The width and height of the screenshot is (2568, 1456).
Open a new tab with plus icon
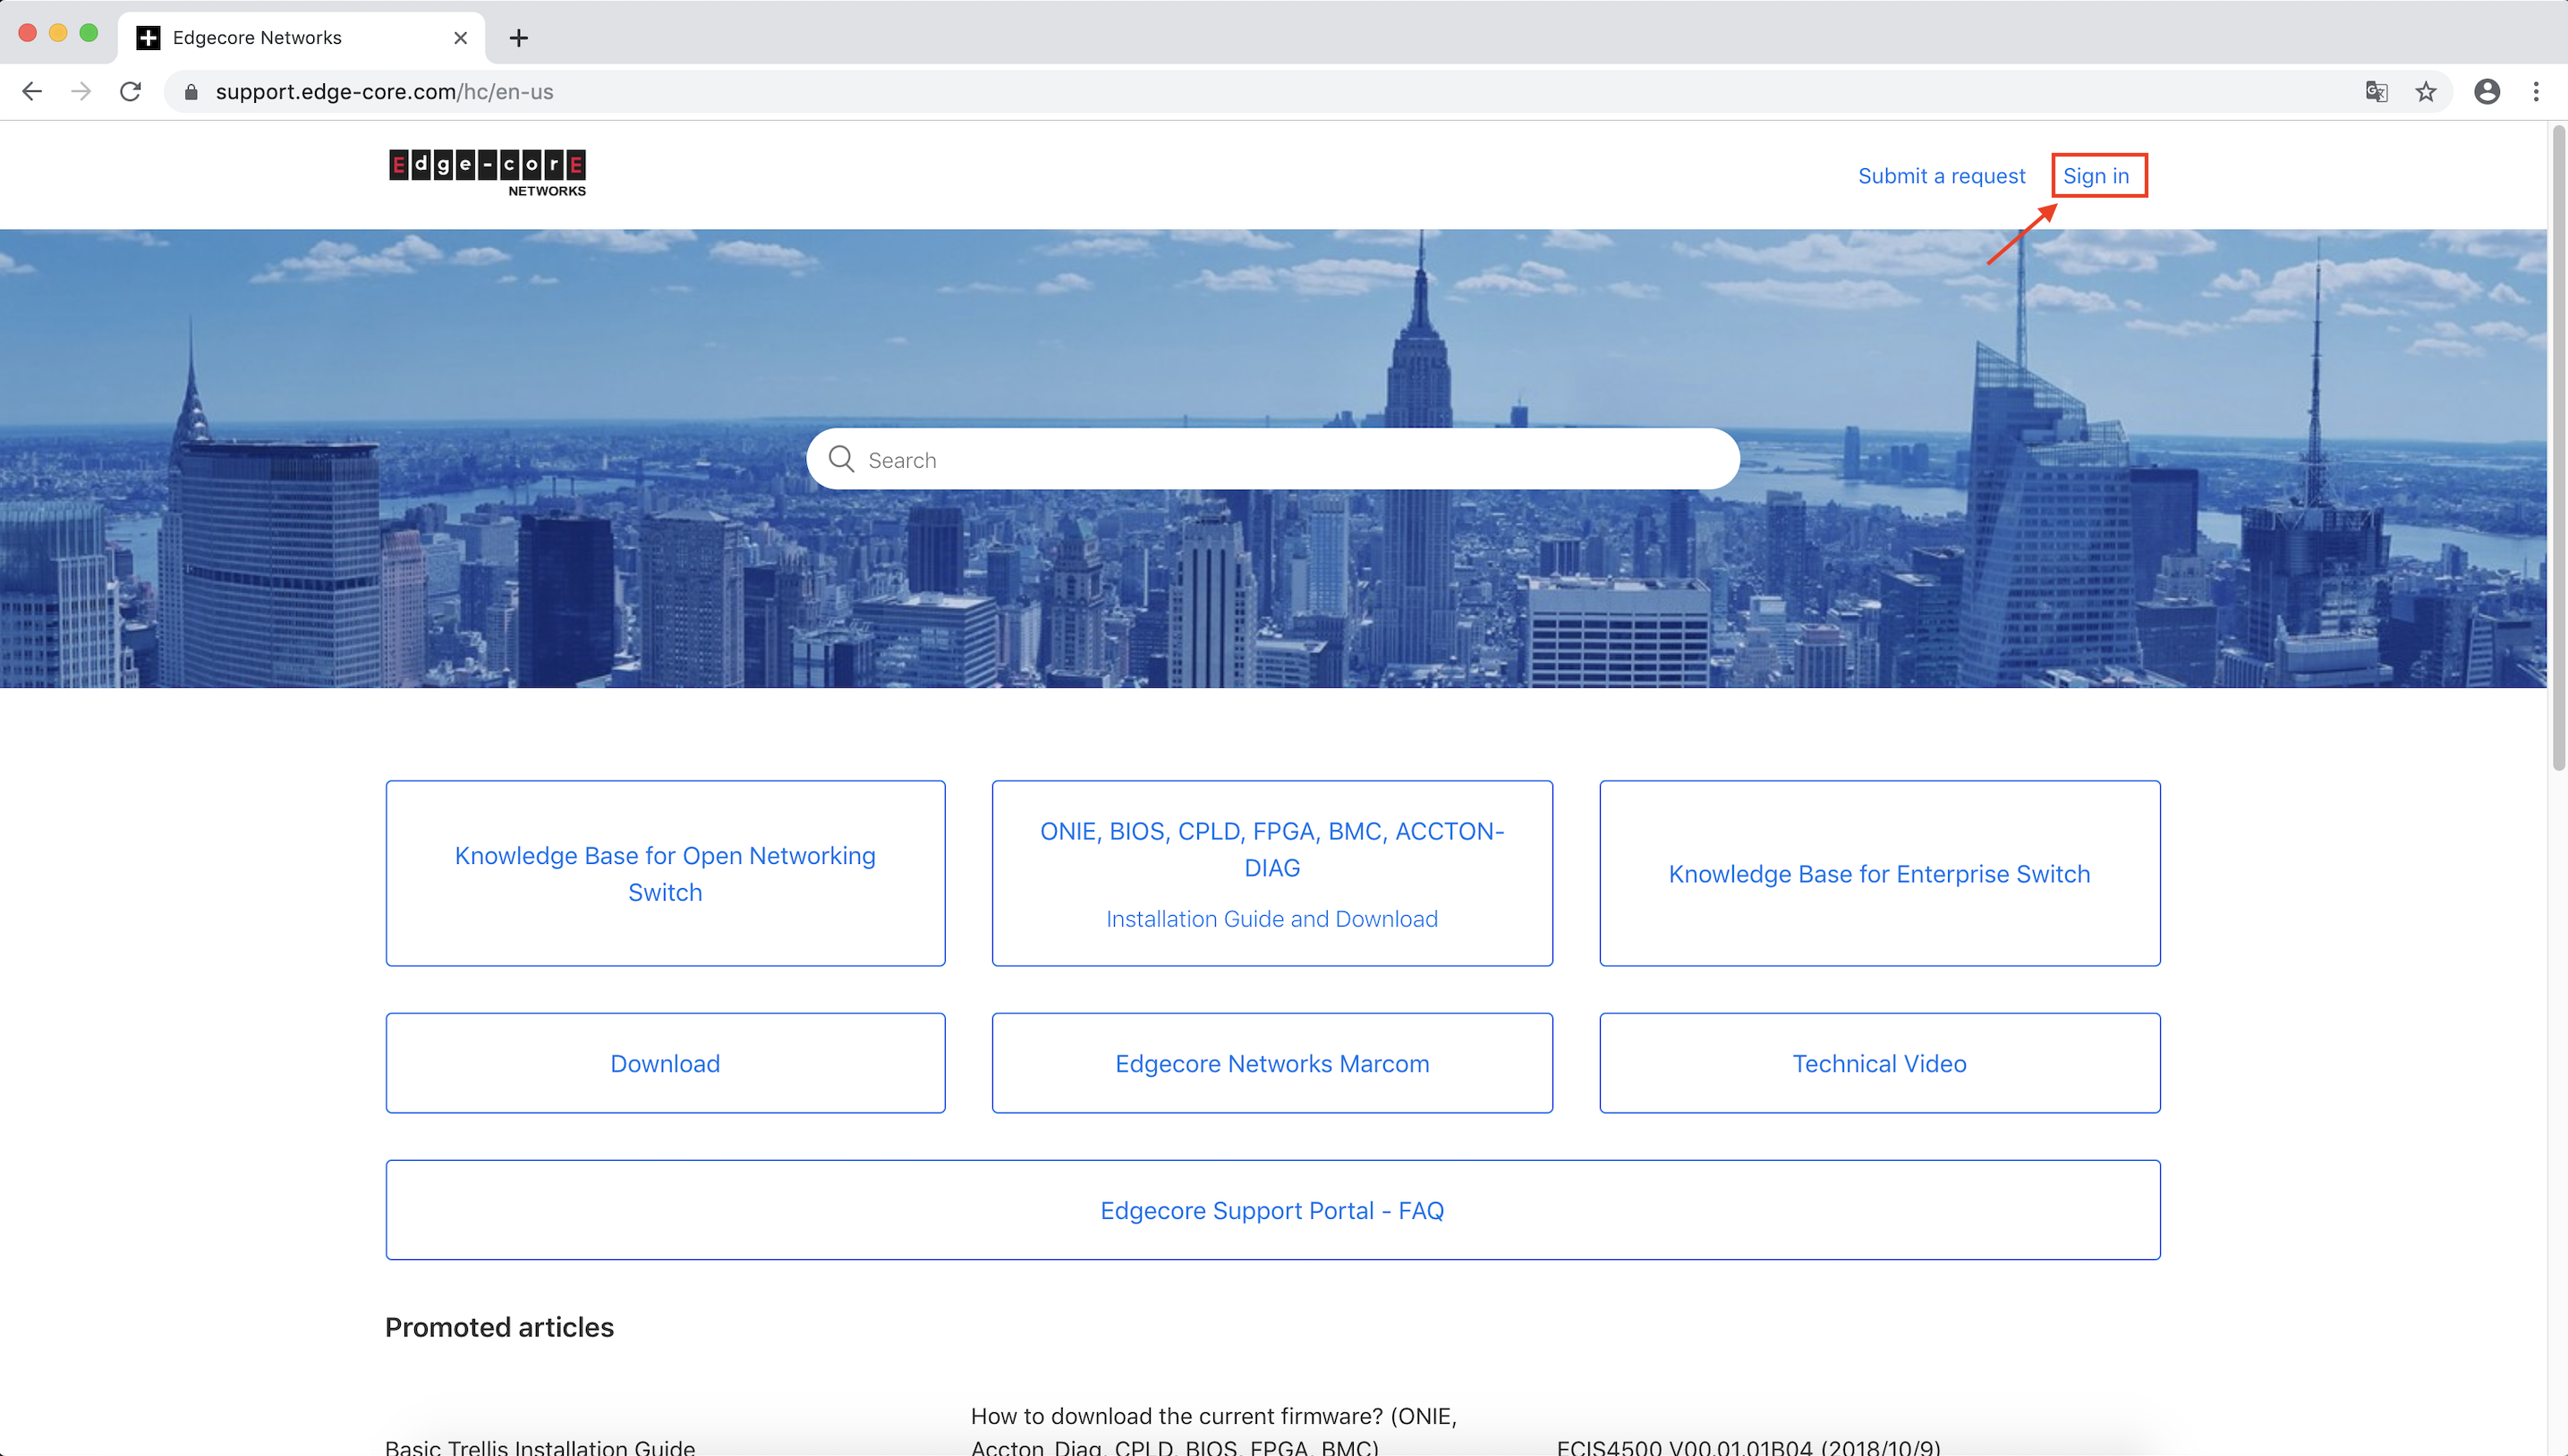point(518,38)
